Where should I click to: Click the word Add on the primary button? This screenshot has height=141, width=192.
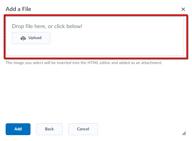pos(18,129)
